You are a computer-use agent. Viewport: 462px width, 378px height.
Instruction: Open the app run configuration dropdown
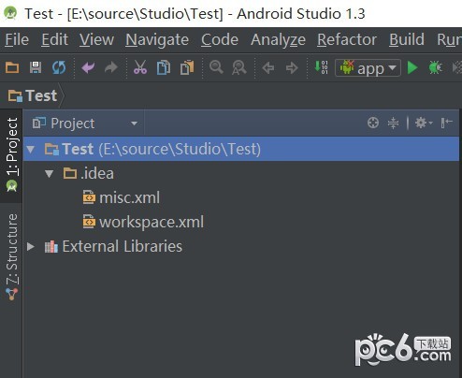368,68
